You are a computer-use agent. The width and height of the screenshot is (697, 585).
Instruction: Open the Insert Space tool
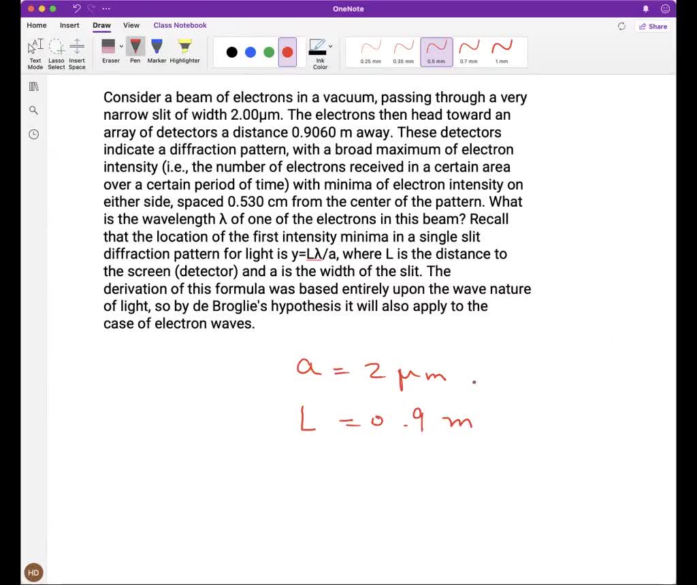click(77, 52)
